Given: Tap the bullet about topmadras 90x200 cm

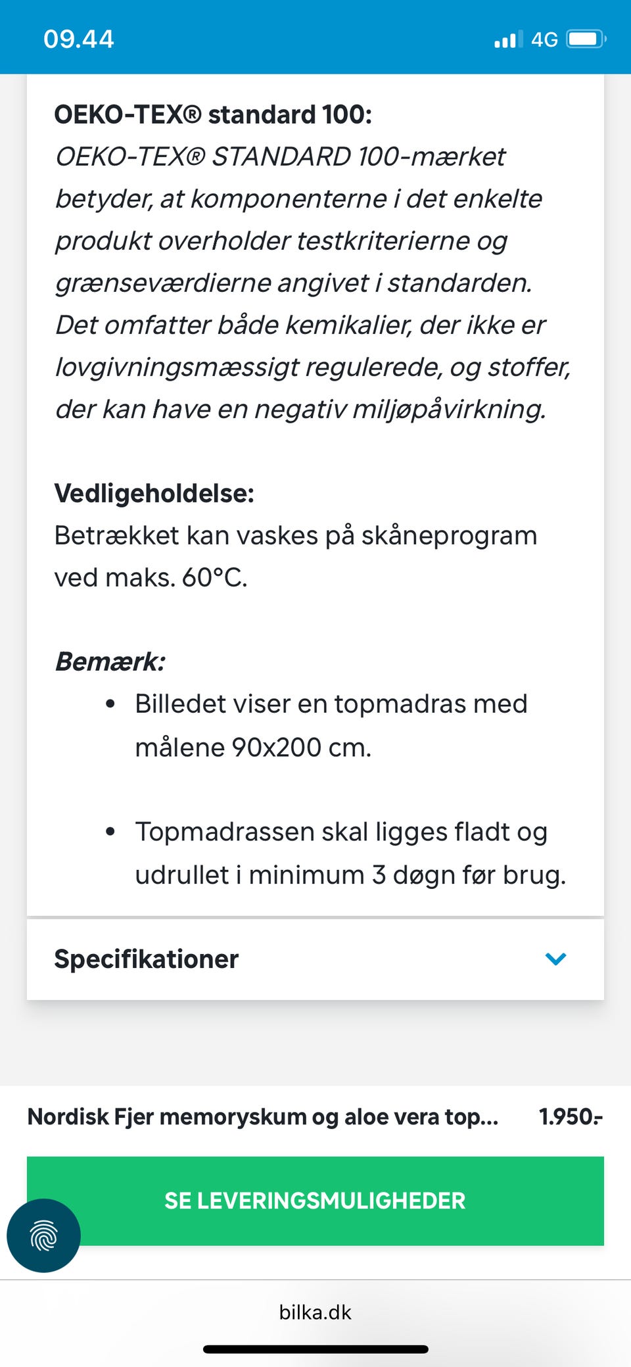Looking at the screenshot, I should pos(331,725).
